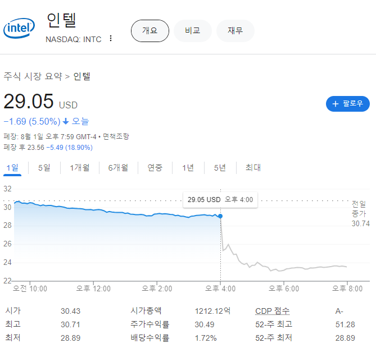Click the 오전 10:00 axis label

[30, 289]
